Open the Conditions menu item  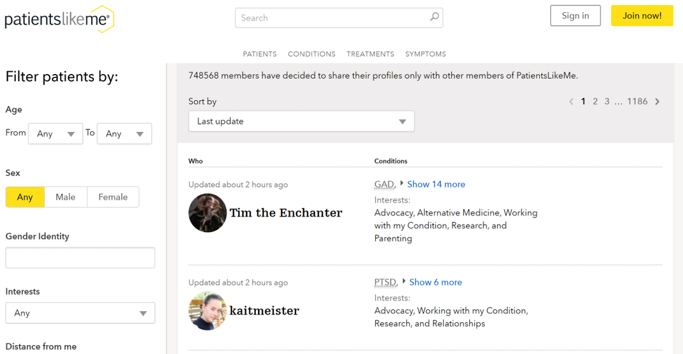click(x=311, y=54)
